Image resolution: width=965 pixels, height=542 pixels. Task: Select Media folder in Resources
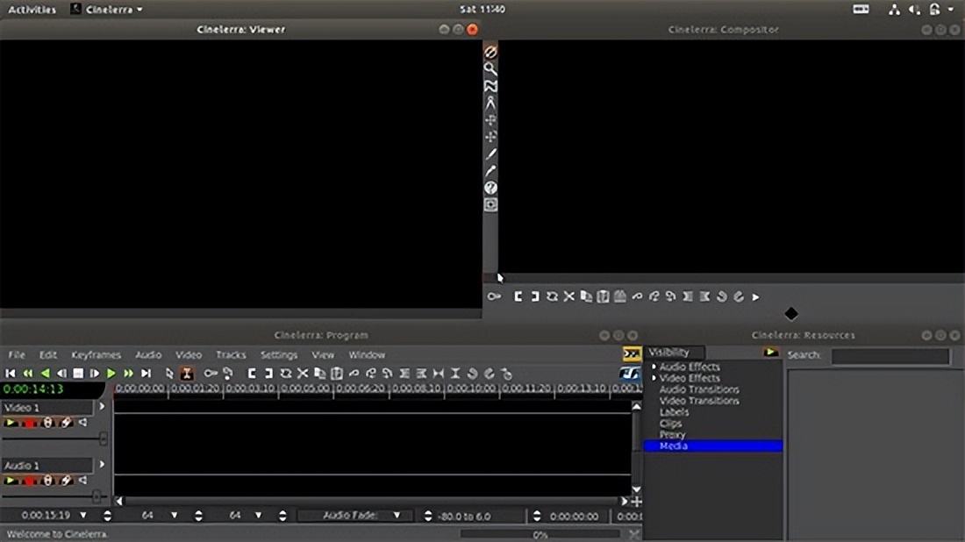click(x=713, y=446)
